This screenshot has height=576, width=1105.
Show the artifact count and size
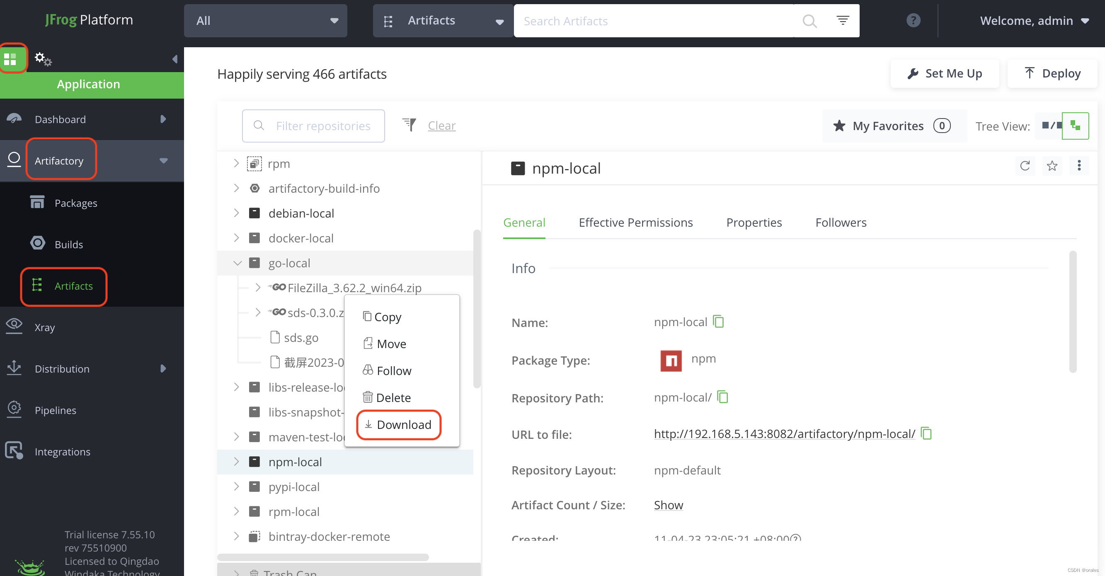(x=668, y=505)
